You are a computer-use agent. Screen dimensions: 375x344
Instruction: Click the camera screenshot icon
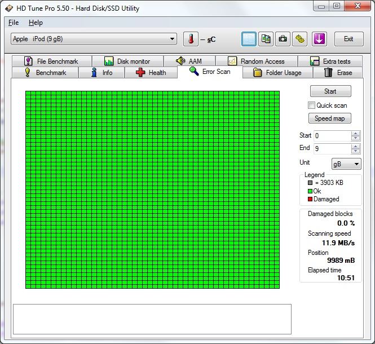283,39
